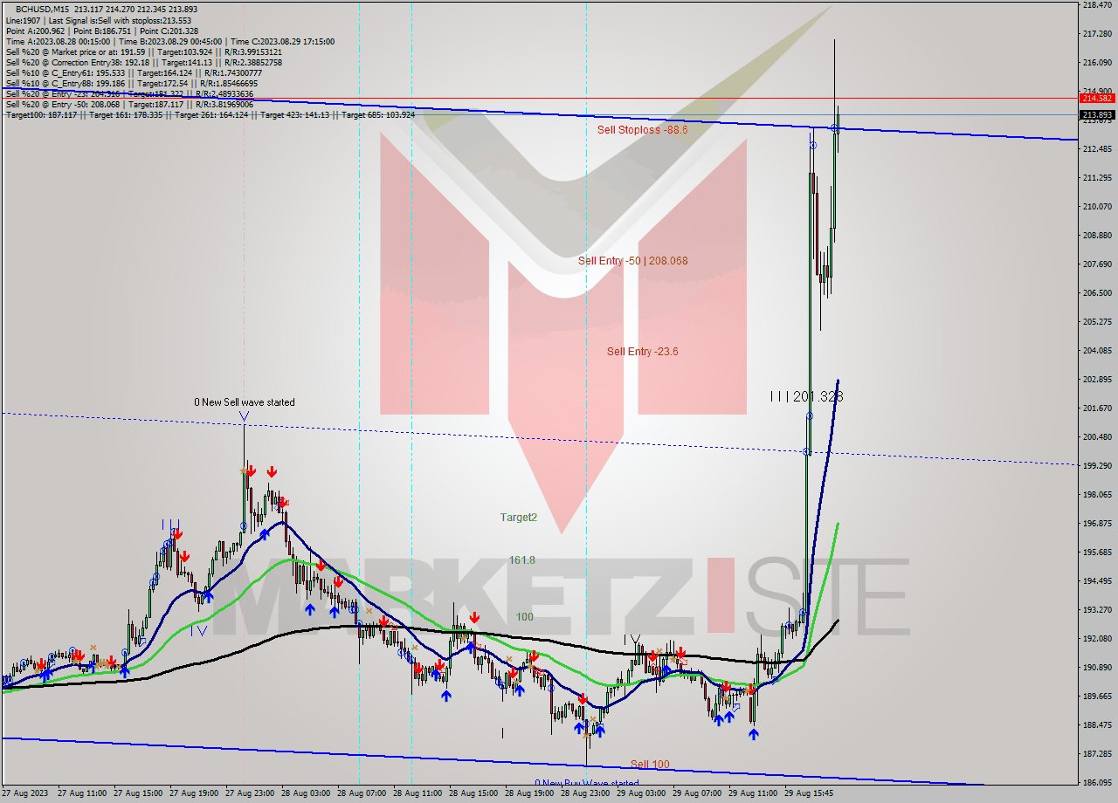The height and width of the screenshot is (803, 1118).
Task: Select 'Sell %20 @ Correction Entry38' line
Action: (144, 62)
